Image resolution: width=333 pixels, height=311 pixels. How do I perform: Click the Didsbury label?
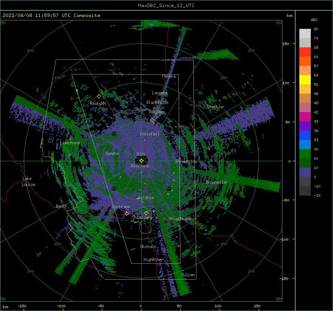(139, 166)
